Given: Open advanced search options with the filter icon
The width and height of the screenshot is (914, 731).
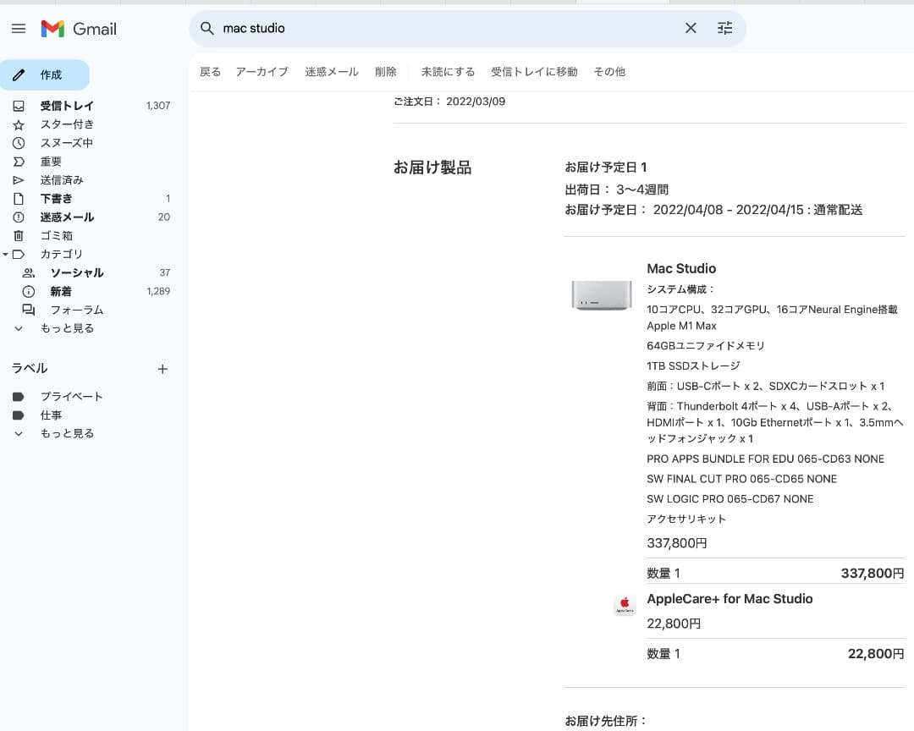Looking at the screenshot, I should click(724, 28).
